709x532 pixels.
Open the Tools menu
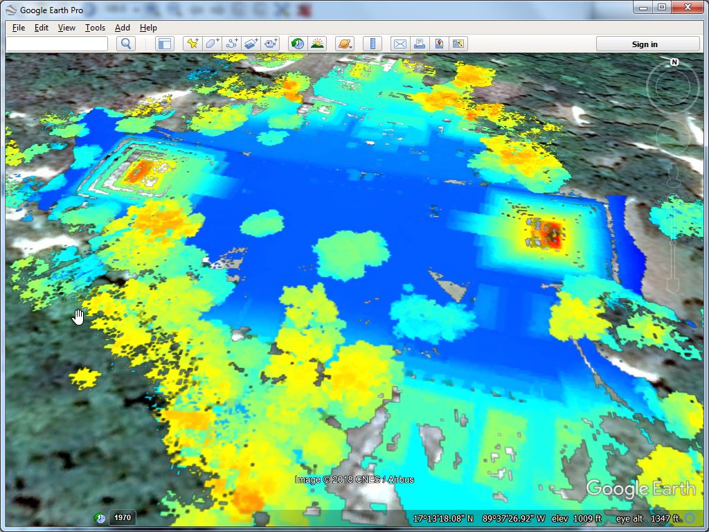(95, 28)
